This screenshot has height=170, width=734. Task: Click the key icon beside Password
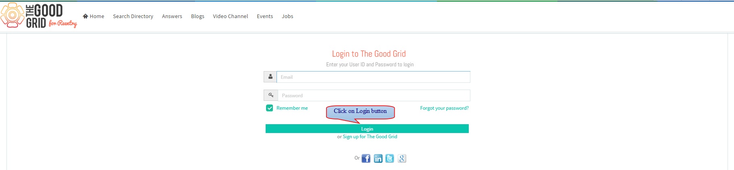pos(271,95)
